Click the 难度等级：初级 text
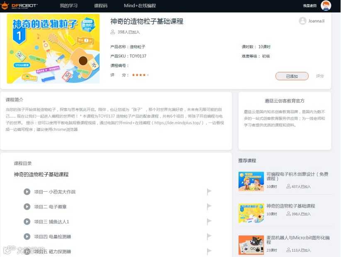The height and width of the screenshot is (257, 341). [256, 56]
